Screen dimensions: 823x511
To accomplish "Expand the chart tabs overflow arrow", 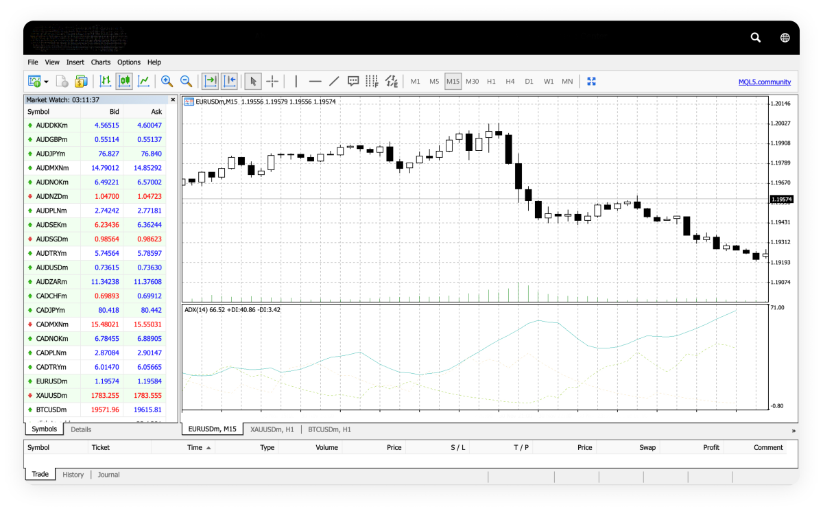I will click(x=794, y=431).
